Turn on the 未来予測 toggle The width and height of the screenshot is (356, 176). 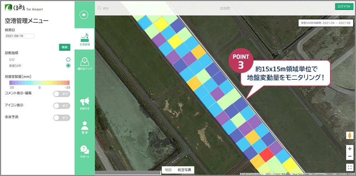click(x=62, y=118)
